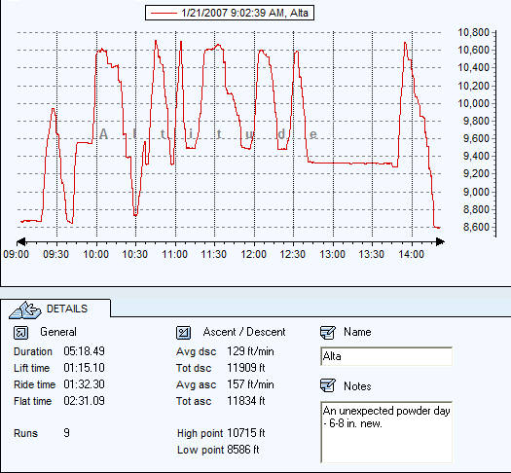Click the 10:30 label on time axis
511x473 pixels.
[x=135, y=254]
